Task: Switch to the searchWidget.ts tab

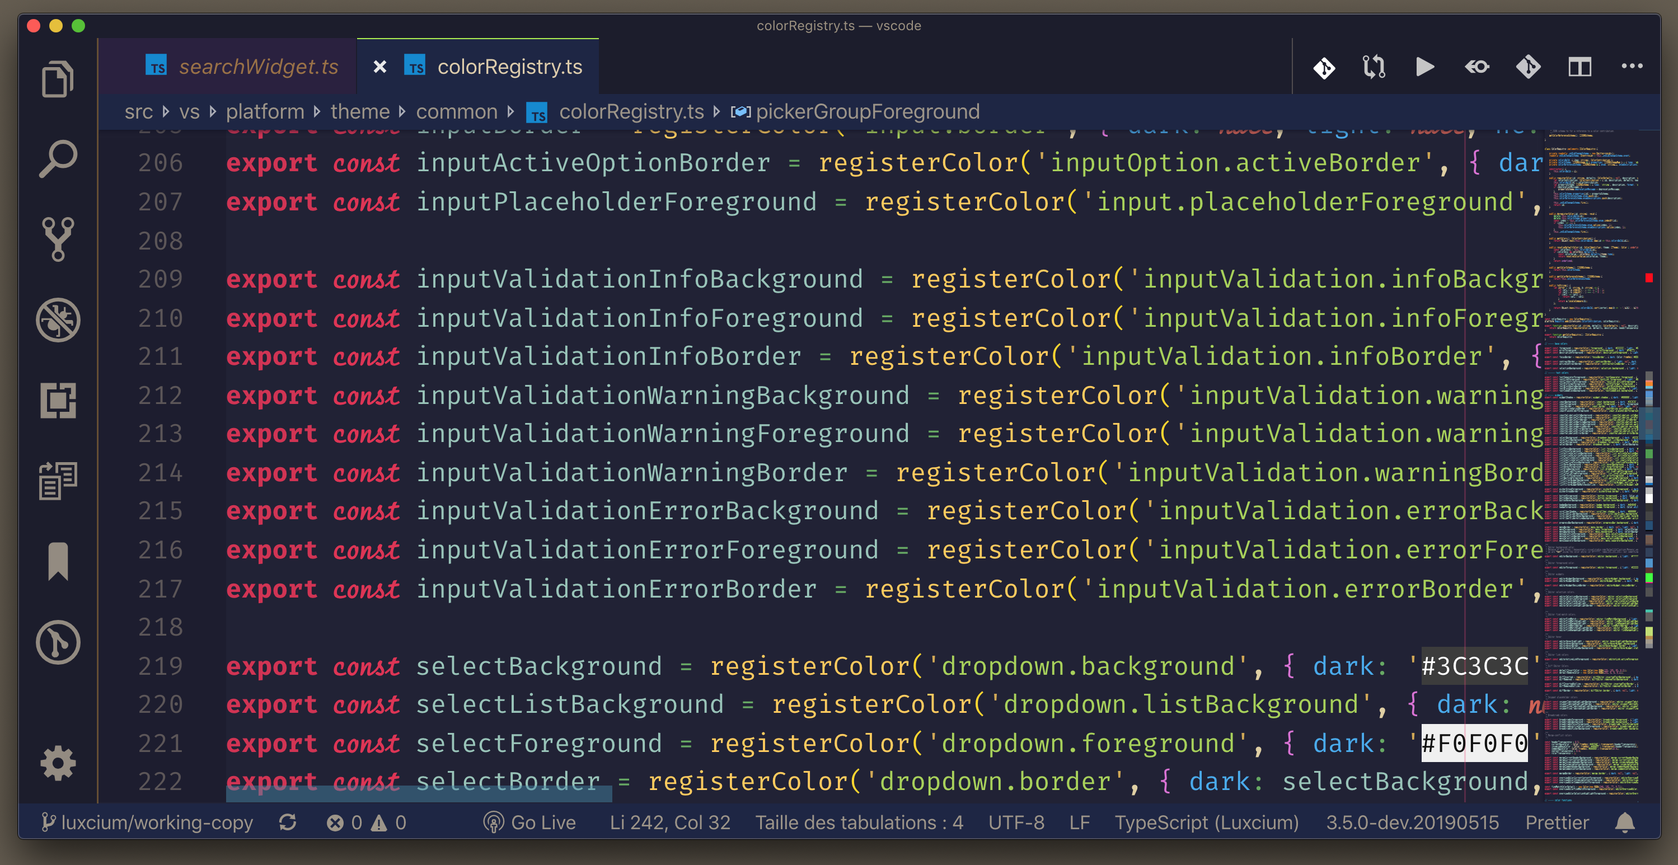Action: point(258,67)
